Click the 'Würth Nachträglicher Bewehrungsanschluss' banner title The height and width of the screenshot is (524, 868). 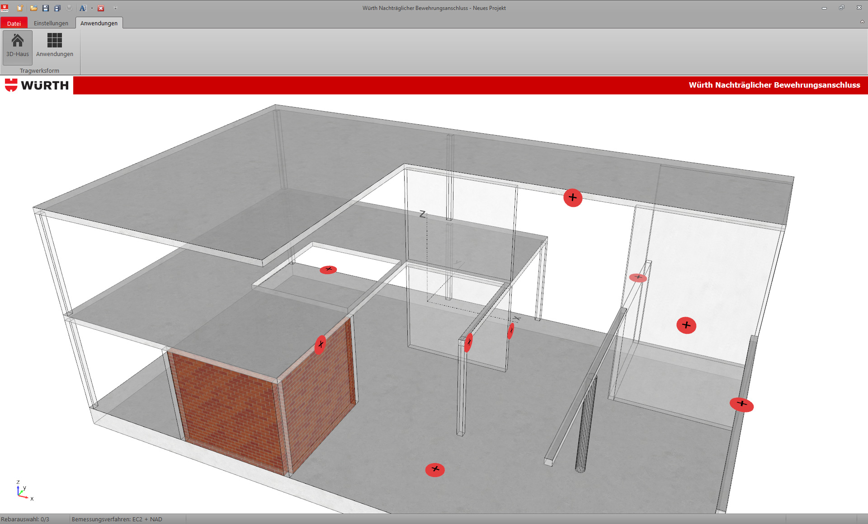774,85
